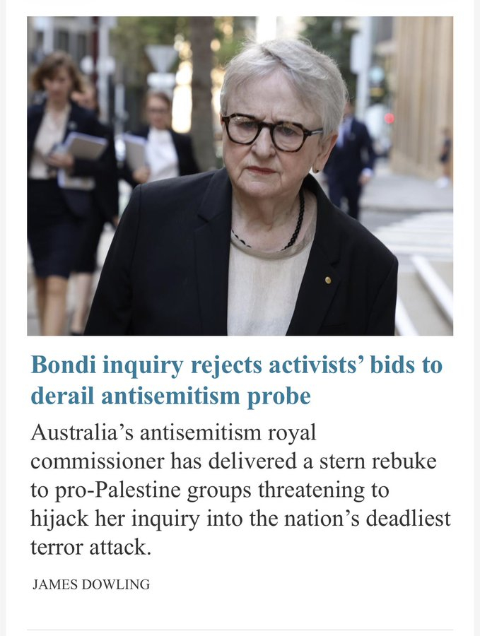Click the tortoiseshell glasses in the photo
Image resolution: width=480 pixels, height=636 pixels.
point(271,132)
